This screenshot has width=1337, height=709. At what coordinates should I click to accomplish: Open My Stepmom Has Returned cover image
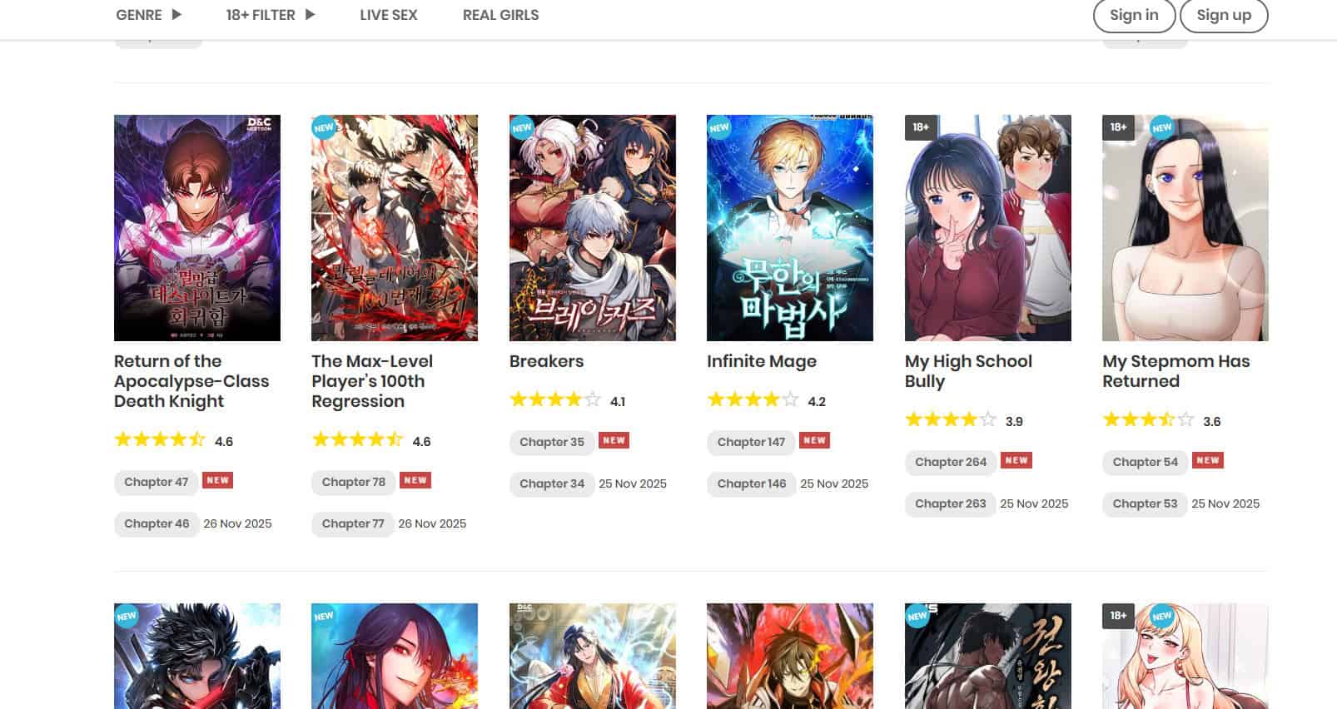pyautogui.click(x=1185, y=228)
